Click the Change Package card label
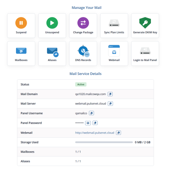The width and height of the screenshot is (171, 171). click(83, 32)
